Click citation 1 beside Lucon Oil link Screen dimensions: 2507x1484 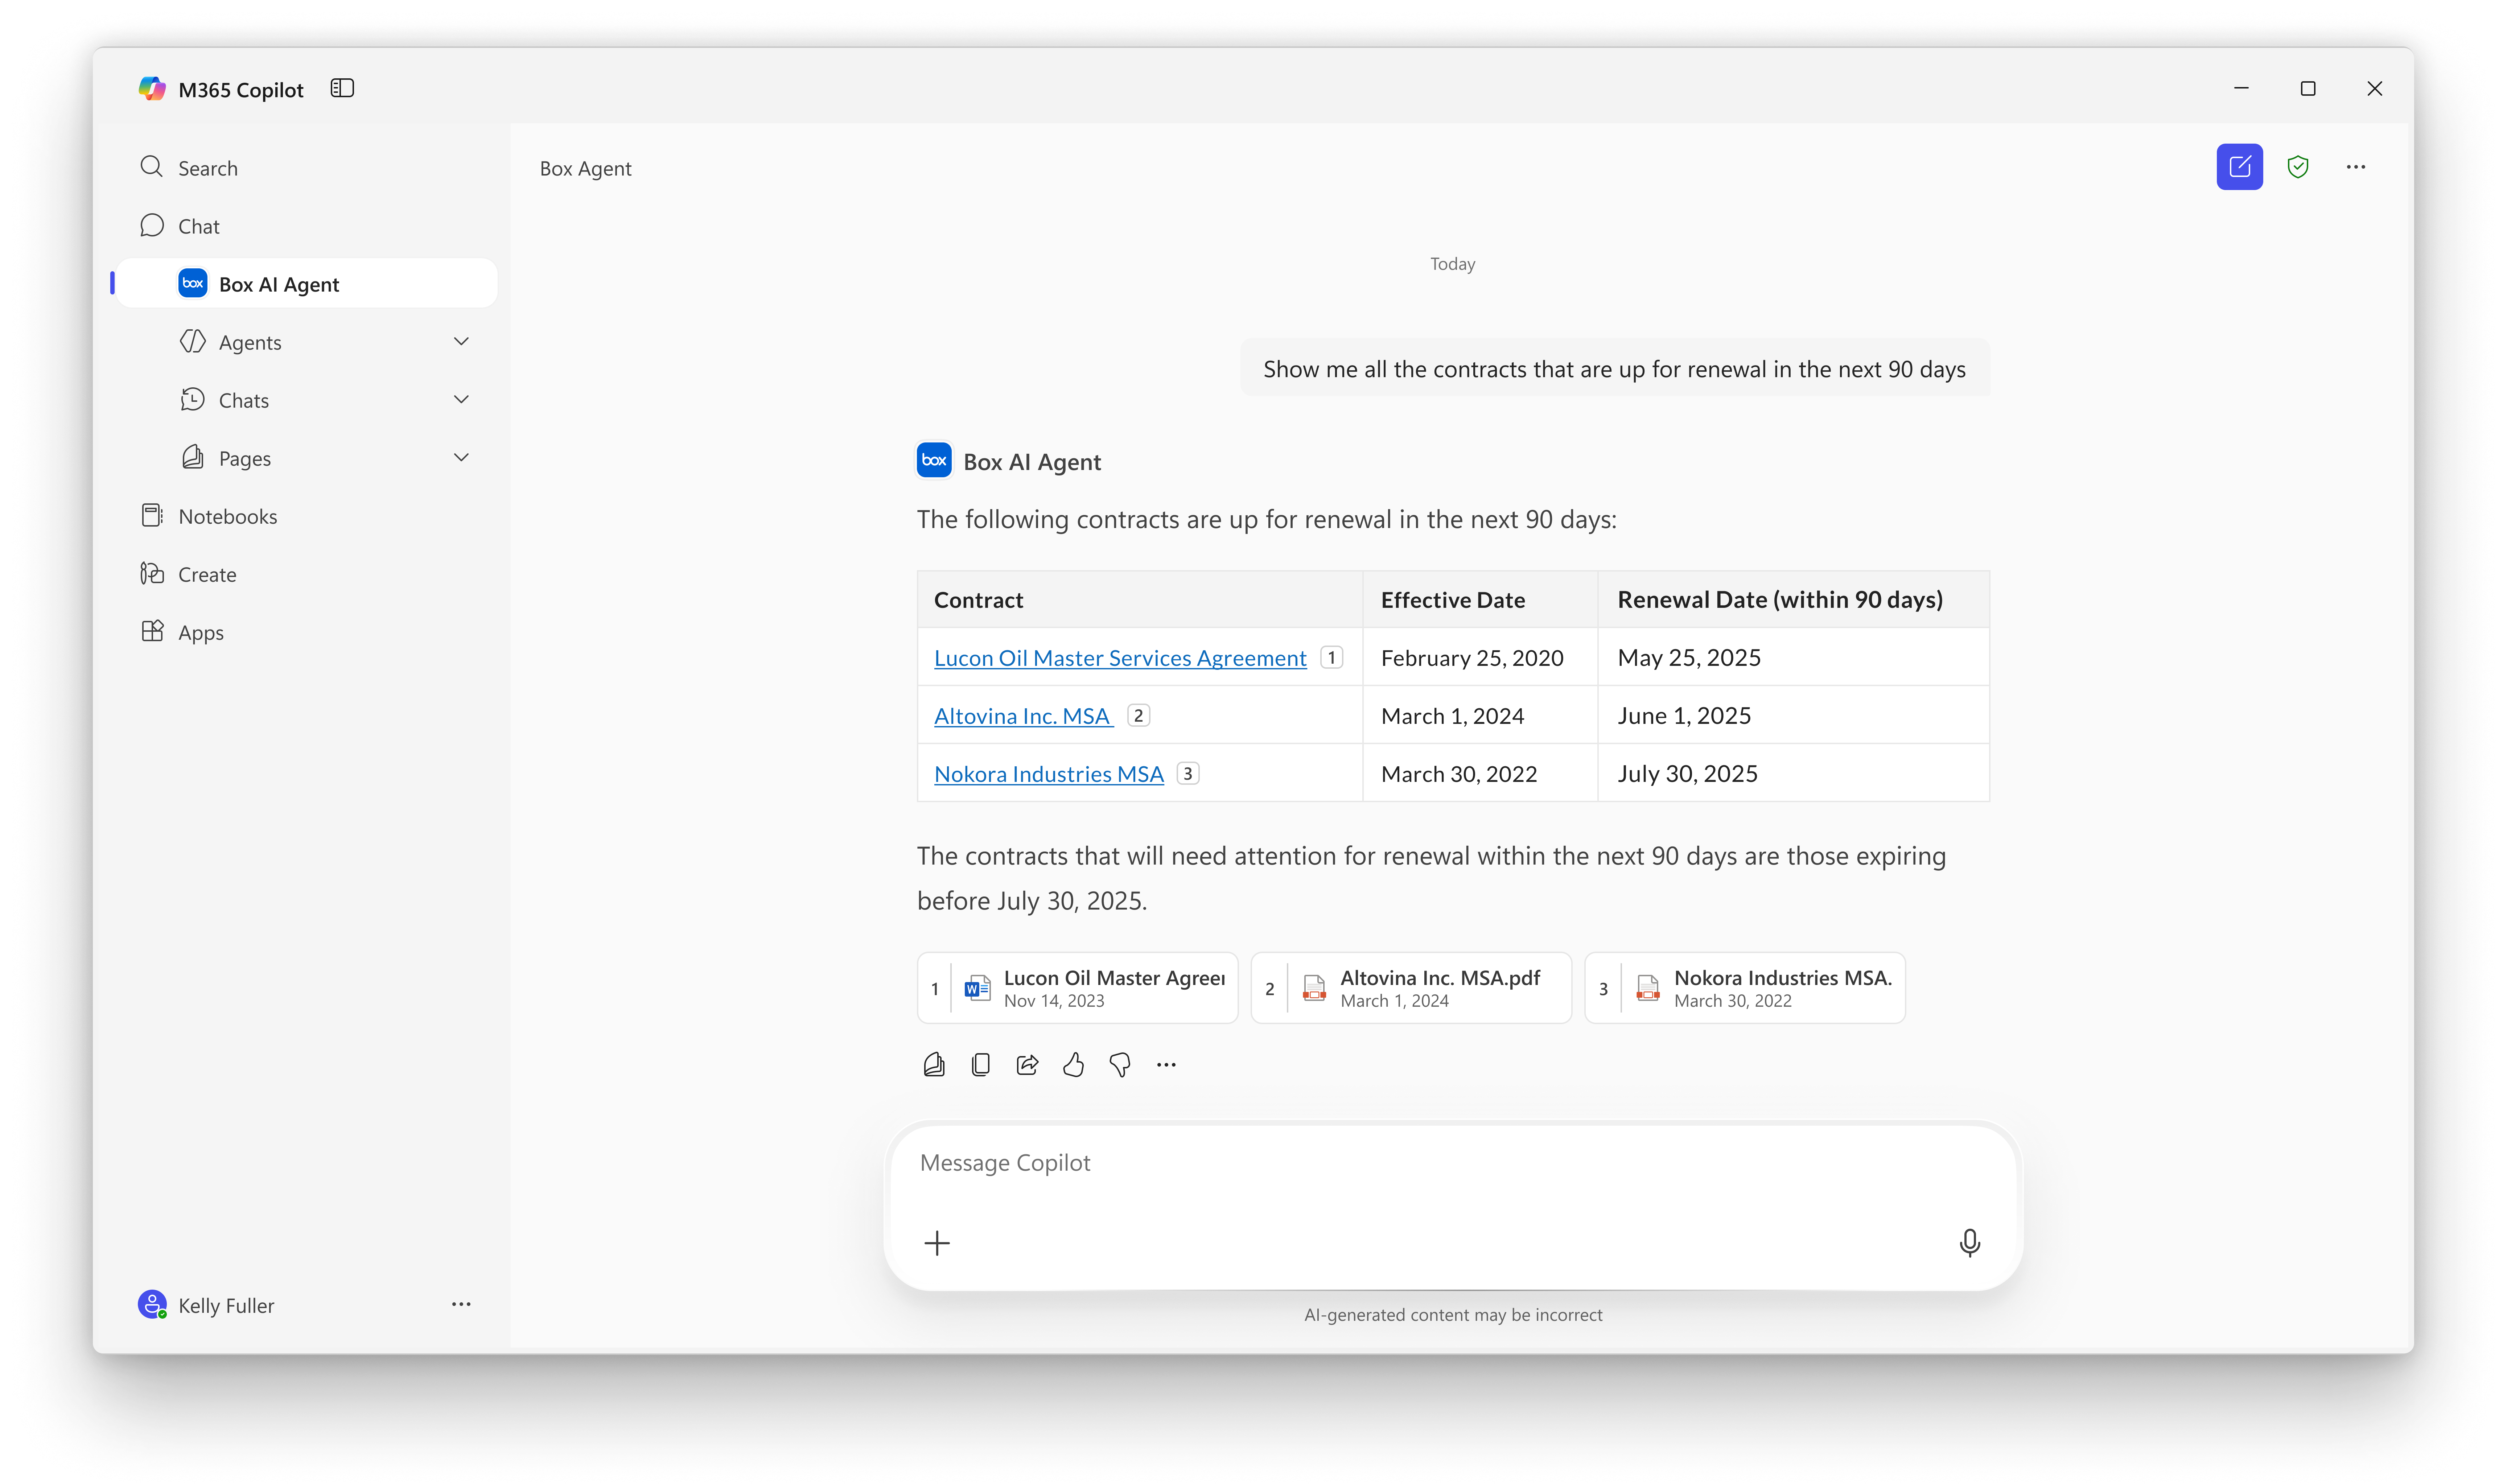click(x=1331, y=657)
